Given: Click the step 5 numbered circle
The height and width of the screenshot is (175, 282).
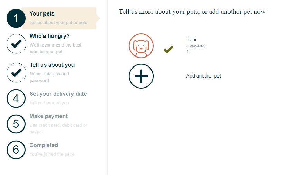Looking at the screenshot, I should 16,124.
